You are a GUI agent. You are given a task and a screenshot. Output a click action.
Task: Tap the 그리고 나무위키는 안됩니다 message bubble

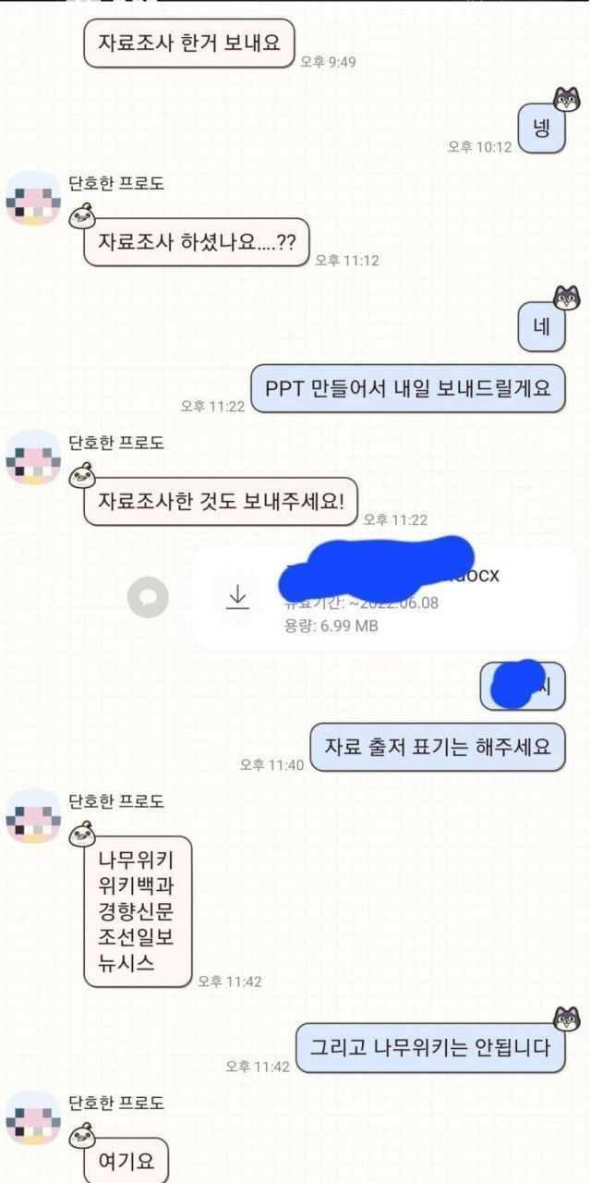tap(429, 1048)
